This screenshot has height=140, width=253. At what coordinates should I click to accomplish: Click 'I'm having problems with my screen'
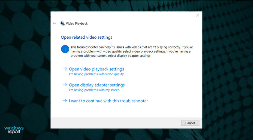(x=94, y=90)
